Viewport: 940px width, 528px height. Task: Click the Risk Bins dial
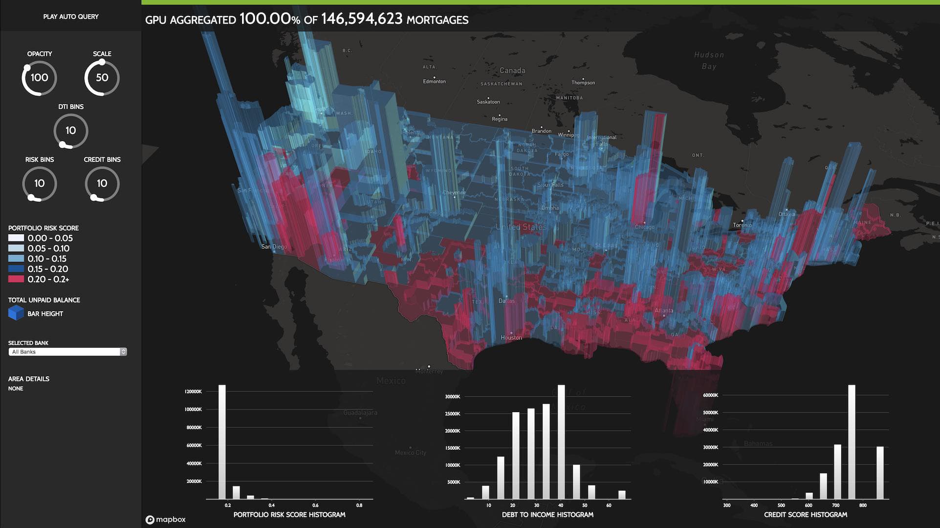point(39,183)
